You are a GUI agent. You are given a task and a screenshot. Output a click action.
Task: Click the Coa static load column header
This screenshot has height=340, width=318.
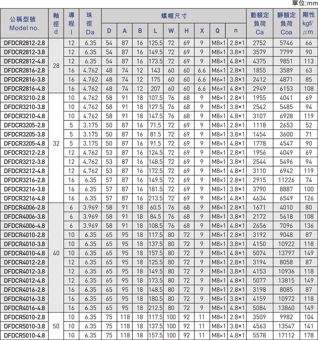pyautogui.click(x=286, y=24)
